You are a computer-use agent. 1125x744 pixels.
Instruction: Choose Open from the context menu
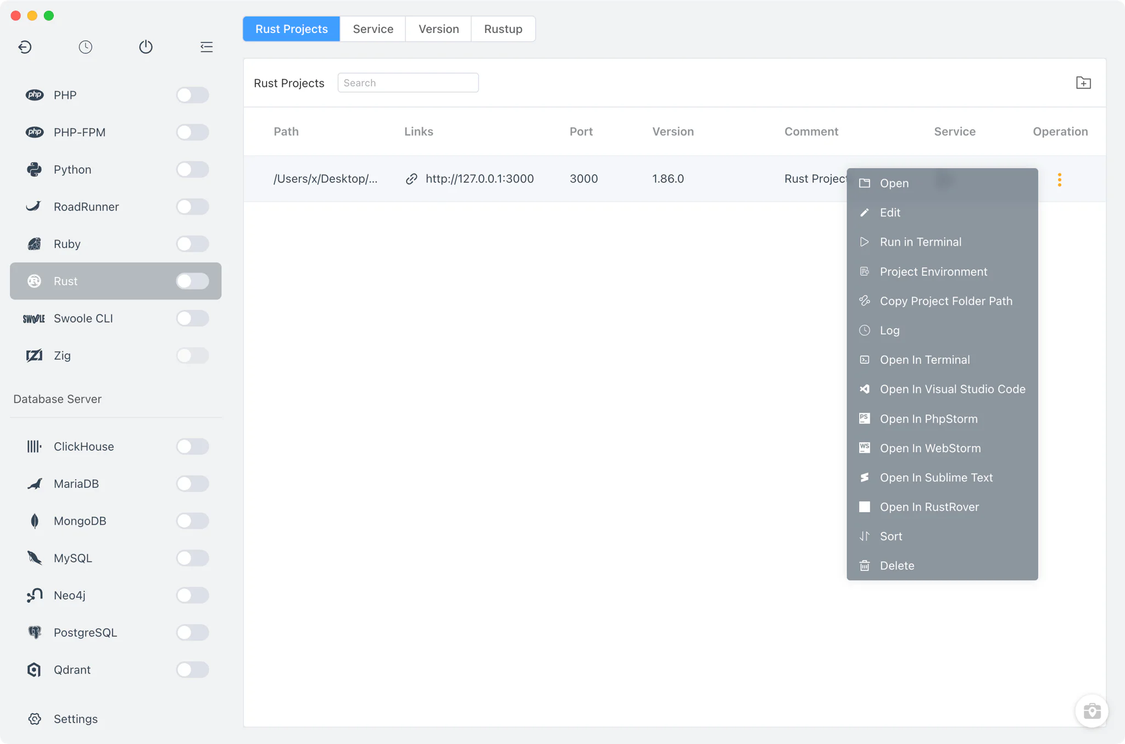(942, 183)
